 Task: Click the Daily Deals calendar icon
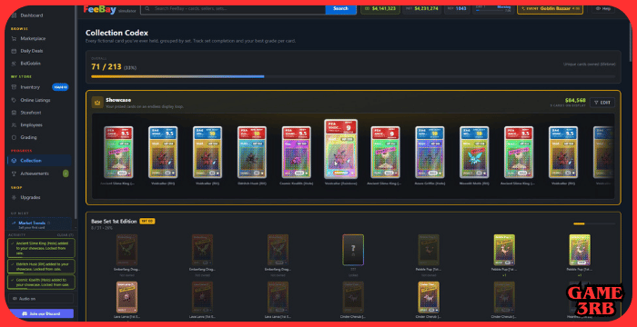coord(14,51)
